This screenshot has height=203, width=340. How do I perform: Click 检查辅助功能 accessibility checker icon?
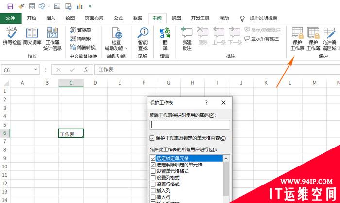(x=117, y=33)
